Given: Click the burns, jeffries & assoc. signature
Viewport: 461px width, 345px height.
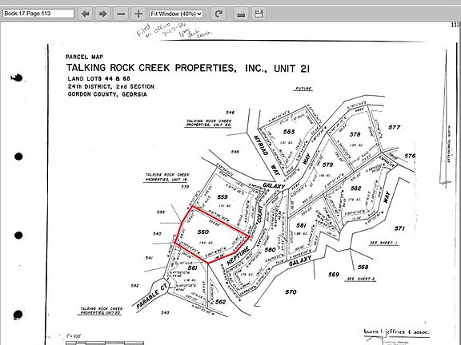Looking at the screenshot, I should click(x=397, y=332).
